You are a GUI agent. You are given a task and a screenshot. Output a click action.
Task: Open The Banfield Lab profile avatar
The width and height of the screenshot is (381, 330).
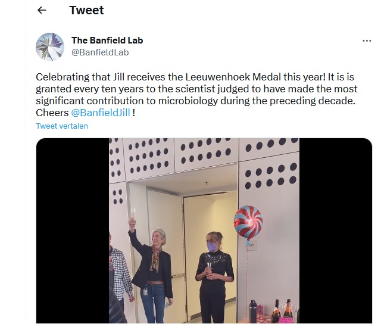(x=50, y=46)
